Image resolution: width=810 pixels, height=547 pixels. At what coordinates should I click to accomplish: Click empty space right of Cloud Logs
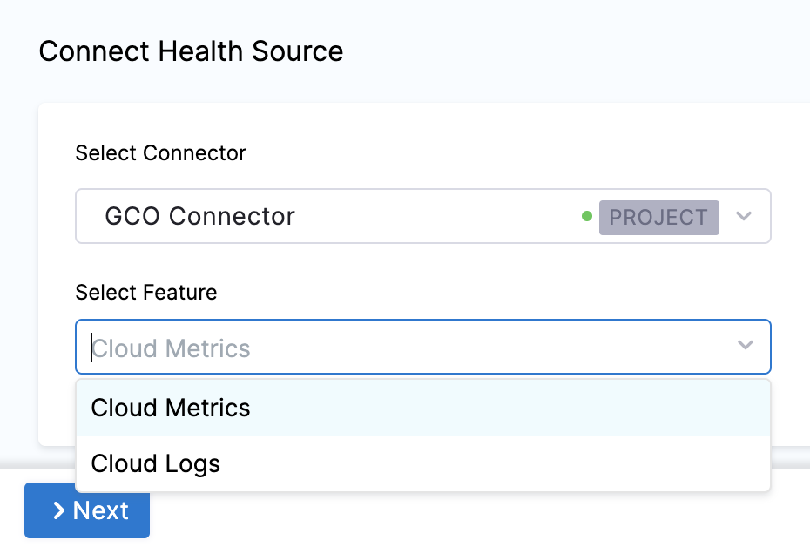523,463
